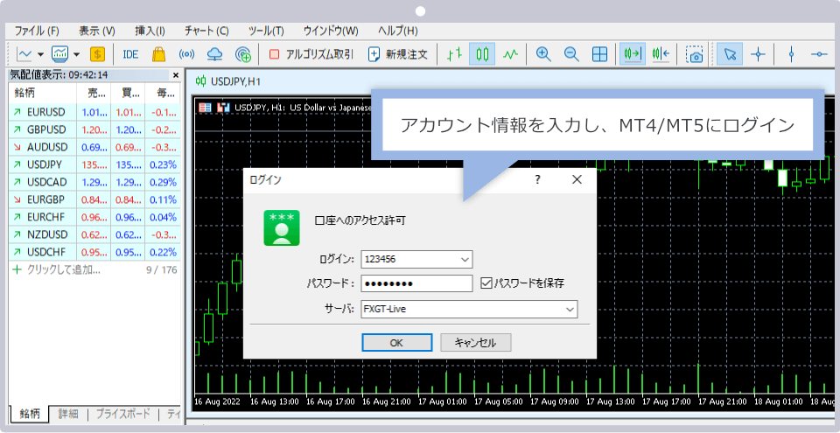This screenshot has width=840, height=433.
Task: Open the サーバ FXGT-Live server dropdown
Action: click(570, 309)
